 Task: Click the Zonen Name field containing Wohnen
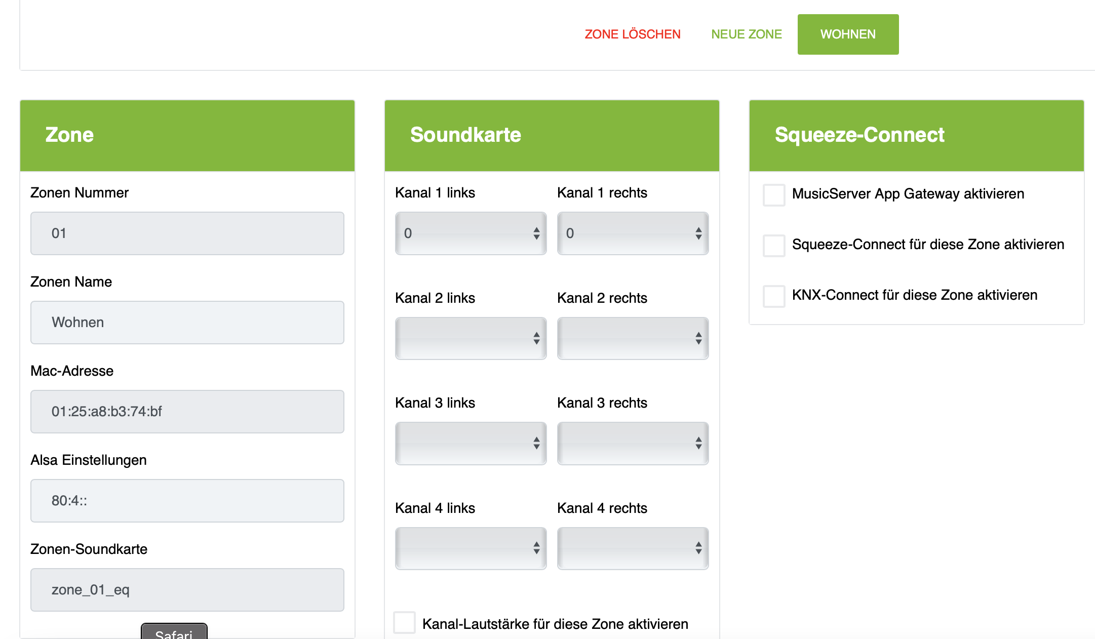point(187,323)
